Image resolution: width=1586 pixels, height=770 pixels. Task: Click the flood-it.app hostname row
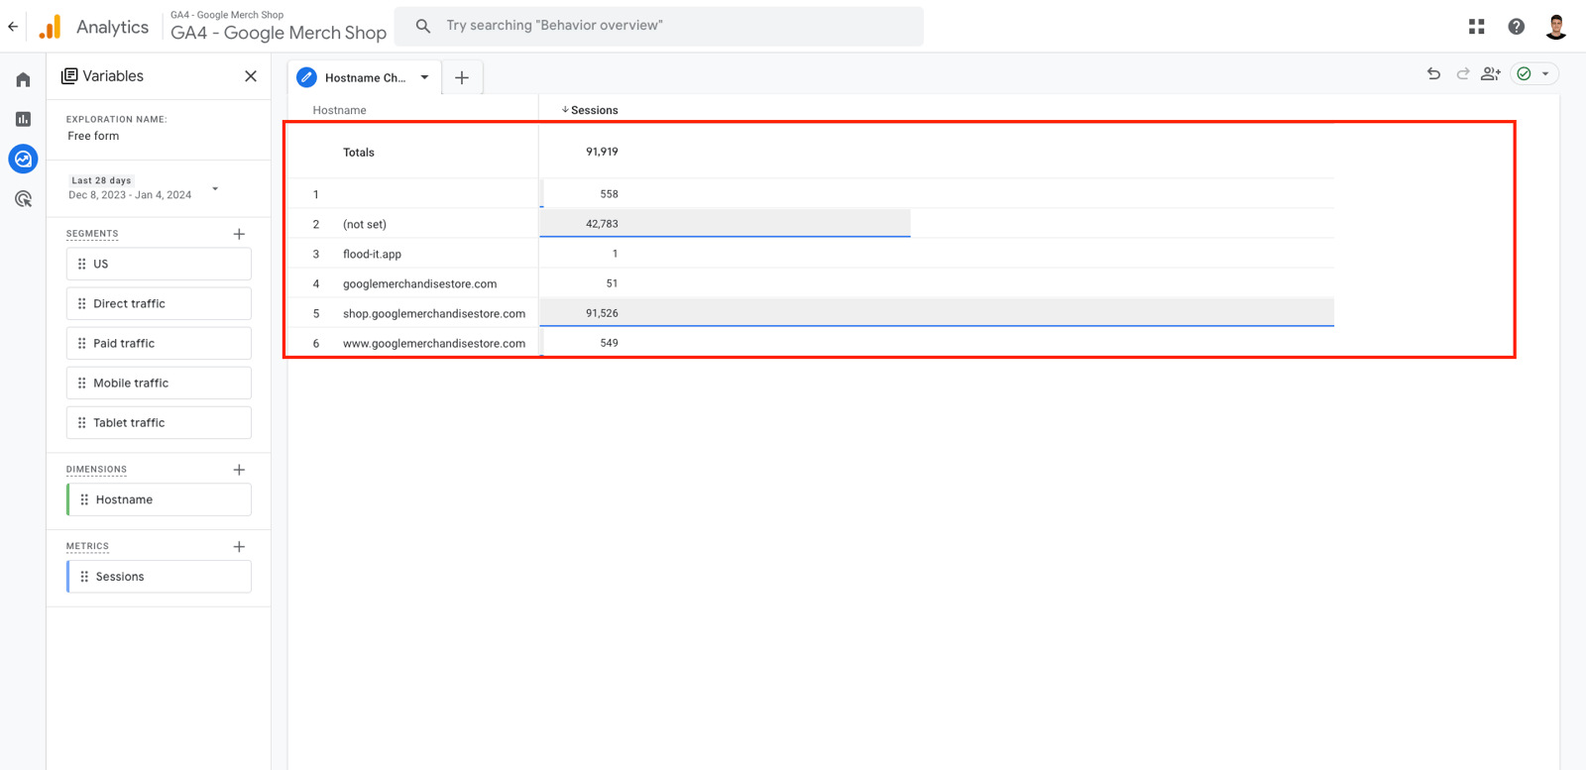pyautogui.click(x=809, y=254)
